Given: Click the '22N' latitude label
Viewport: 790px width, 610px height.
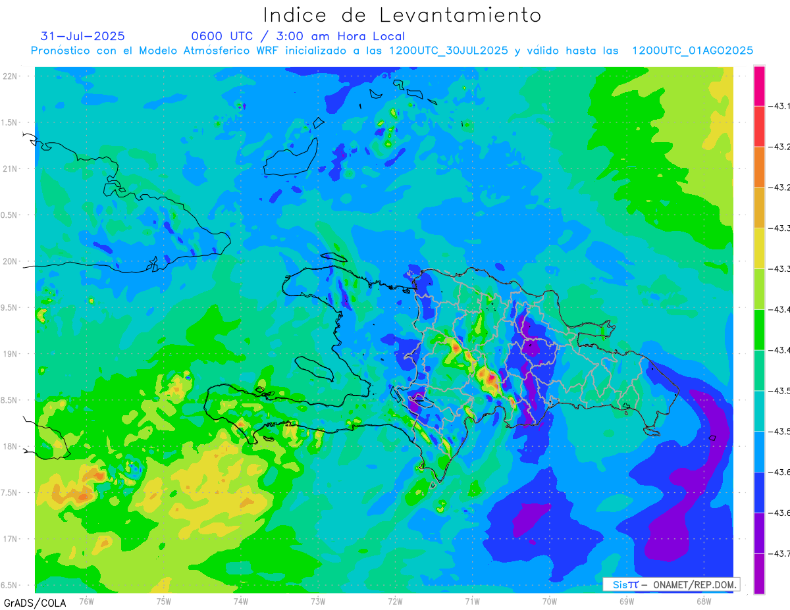Looking at the screenshot, I should [10, 76].
